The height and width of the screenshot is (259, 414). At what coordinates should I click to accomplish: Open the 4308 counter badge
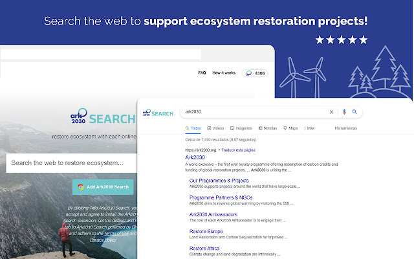[255, 73]
